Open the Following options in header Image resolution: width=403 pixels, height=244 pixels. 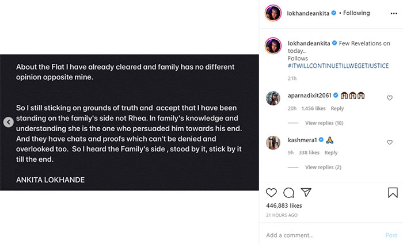click(x=356, y=13)
